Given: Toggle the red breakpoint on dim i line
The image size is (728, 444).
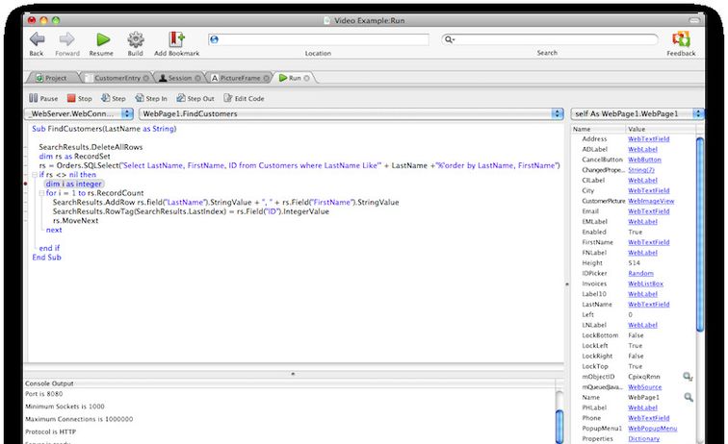Looking at the screenshot, I should pyautogui.click(x=26, y=184).
